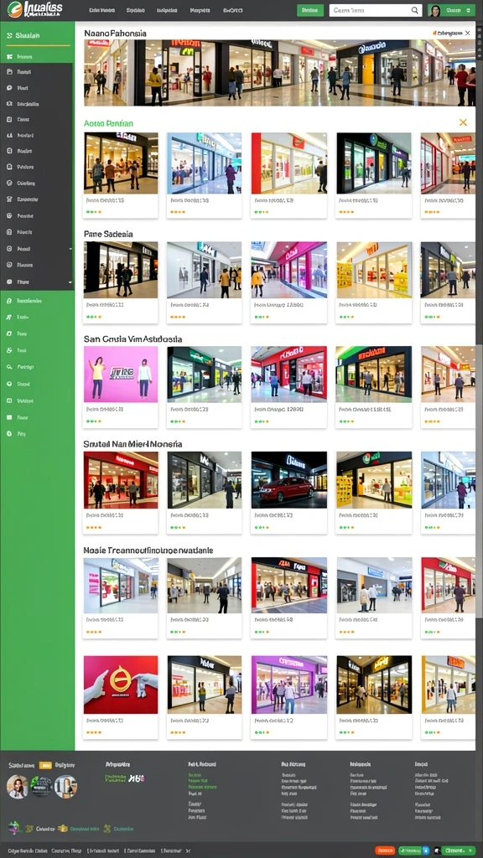Click the woman's round avatar in the footer

coord(17,787)
